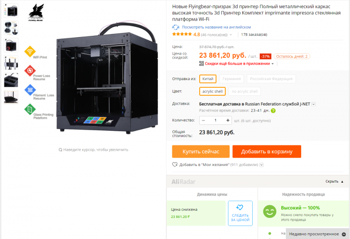Open the rating votes dropdown arrow
The height and width of the screenshot is (239, 350).
coord(231,35)
